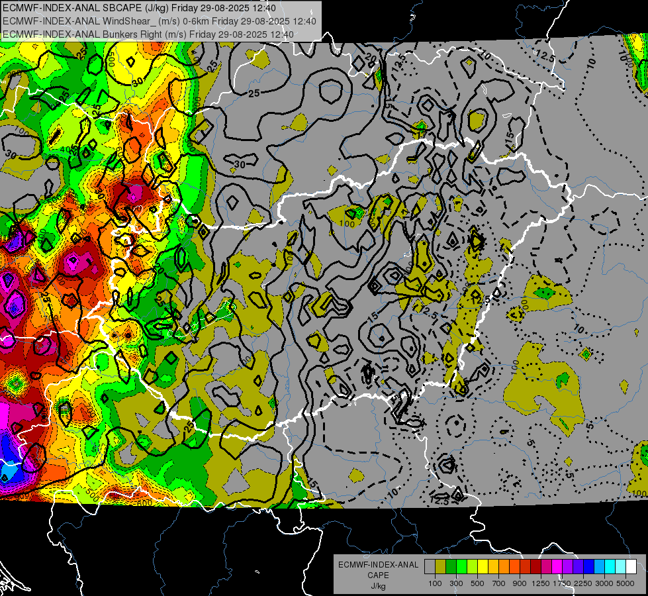The image size is (648, 596).
Task: Select the deep blue swatch right of 2250
Action: coord(589,567)
